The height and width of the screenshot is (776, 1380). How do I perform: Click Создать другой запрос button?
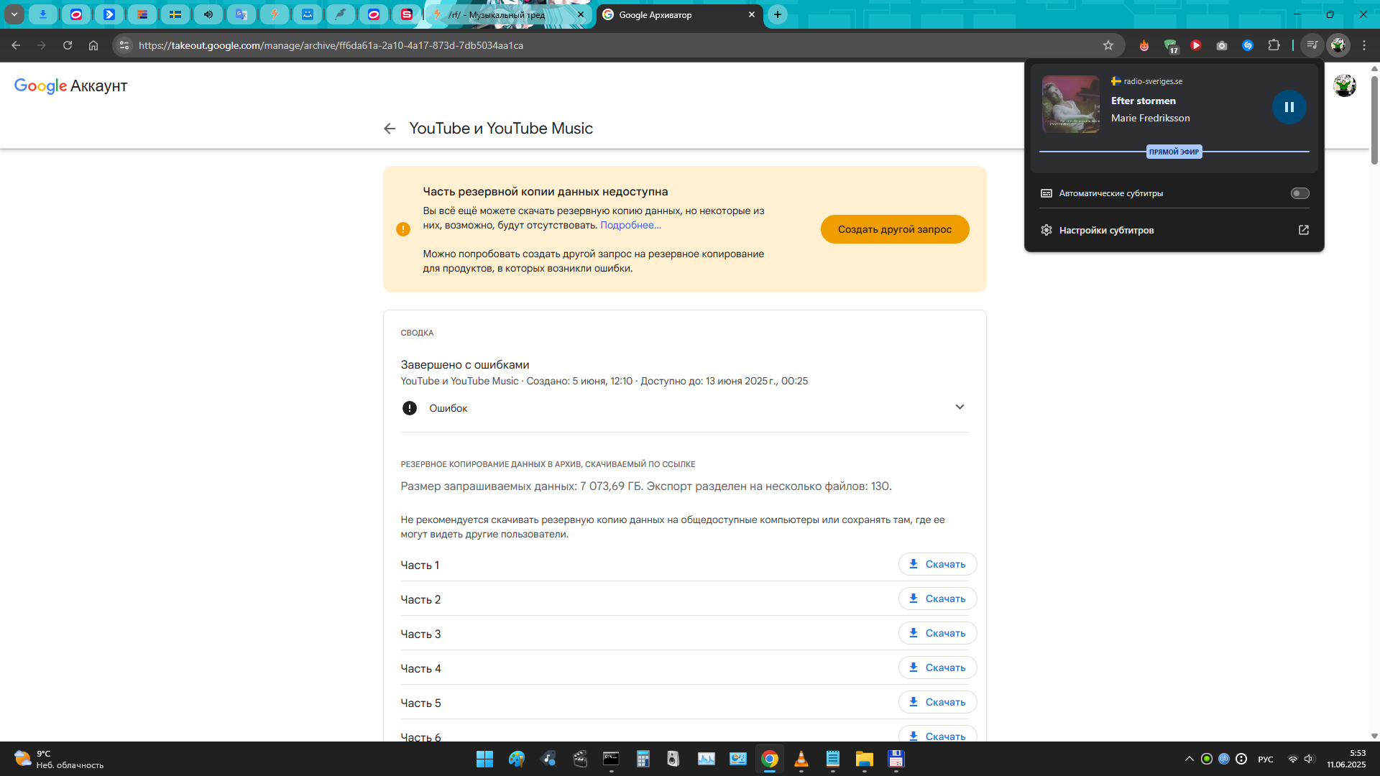click(894, 229)
